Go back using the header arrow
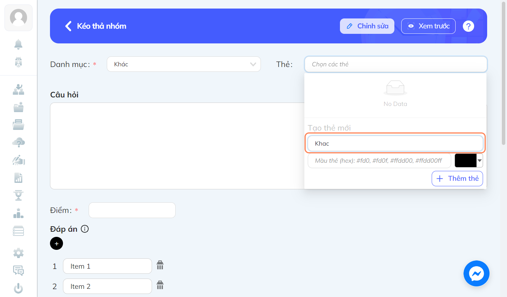 tap(68, 26)
